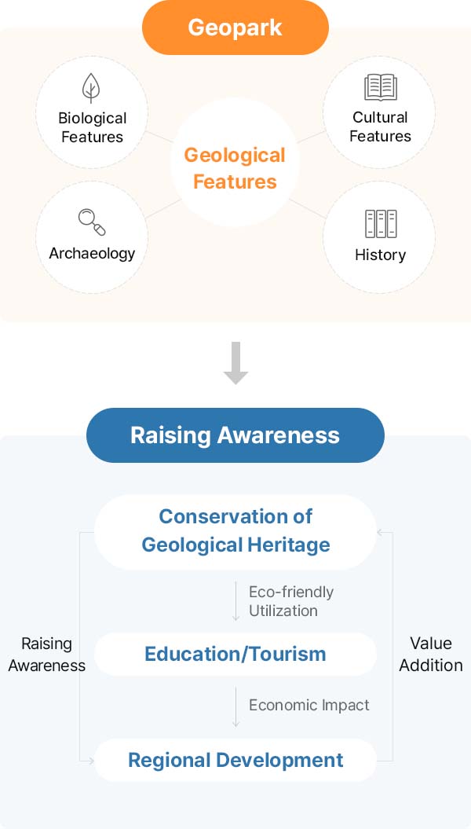This screenshot has height=829, width=471.
Task: Click the Value Addition label
Action: [x=431, y=654]
